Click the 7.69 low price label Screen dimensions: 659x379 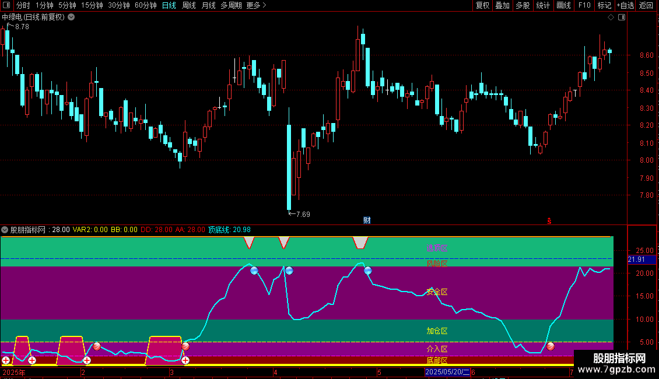[303, 215]
